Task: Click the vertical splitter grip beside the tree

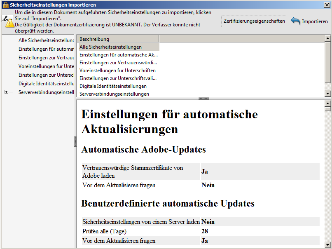Action: point(75,141)
